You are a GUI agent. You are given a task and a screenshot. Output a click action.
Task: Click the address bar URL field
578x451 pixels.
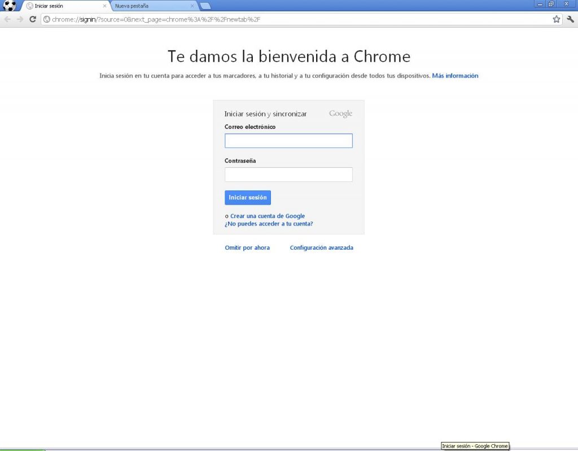point(300,19)
